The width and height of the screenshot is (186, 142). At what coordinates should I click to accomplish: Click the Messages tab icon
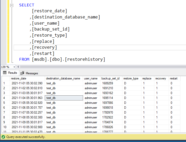[x=22, y=73]
